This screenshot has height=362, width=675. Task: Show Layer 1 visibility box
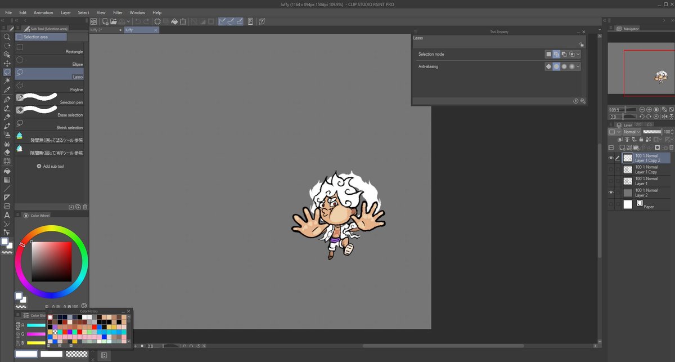[611, 181]
